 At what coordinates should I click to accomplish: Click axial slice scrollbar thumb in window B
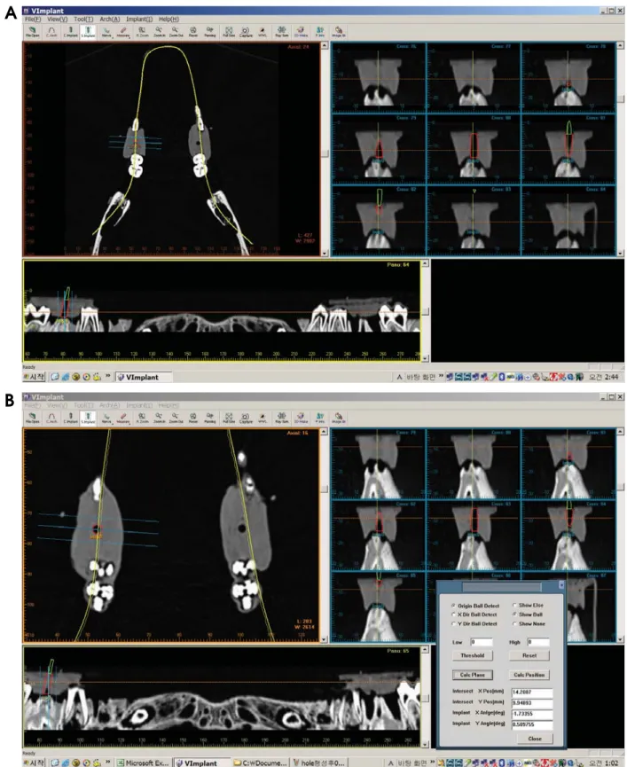[x=325, y=489]
